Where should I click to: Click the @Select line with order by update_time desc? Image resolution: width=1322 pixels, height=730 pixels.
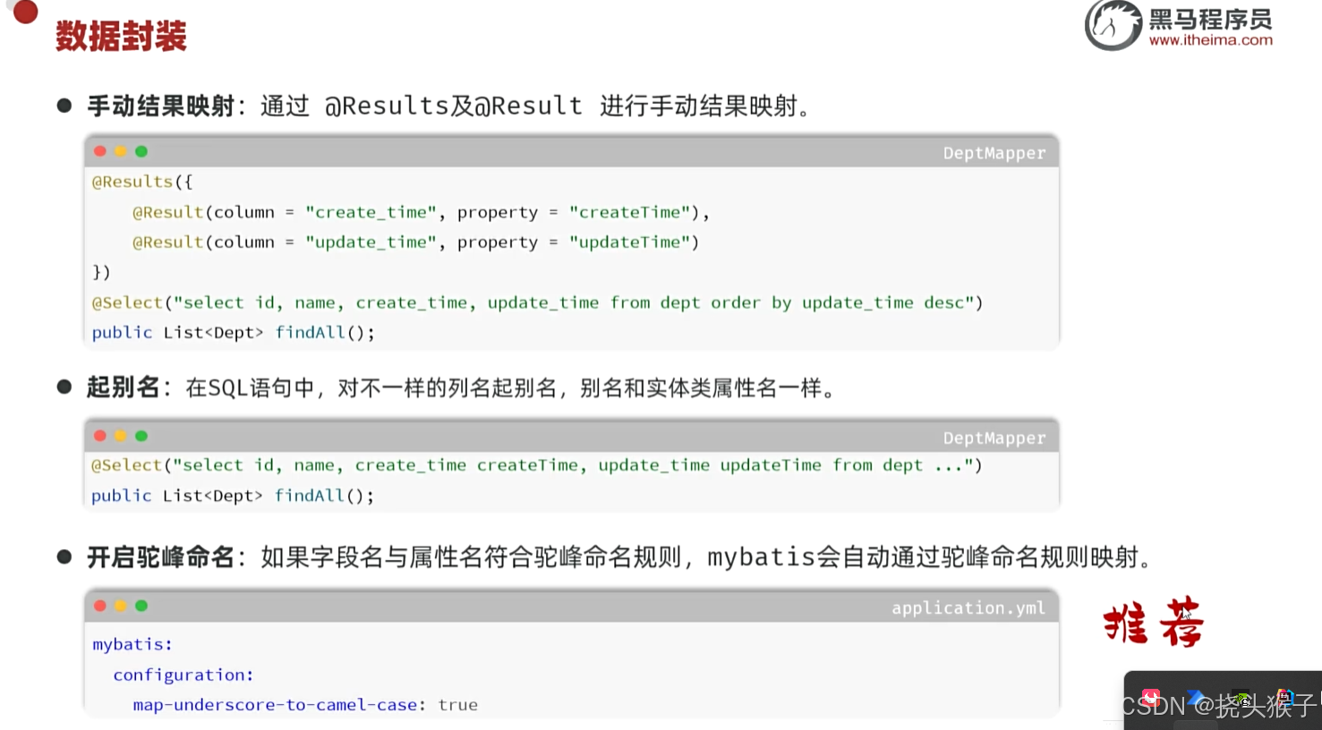(x=538, y=302)
